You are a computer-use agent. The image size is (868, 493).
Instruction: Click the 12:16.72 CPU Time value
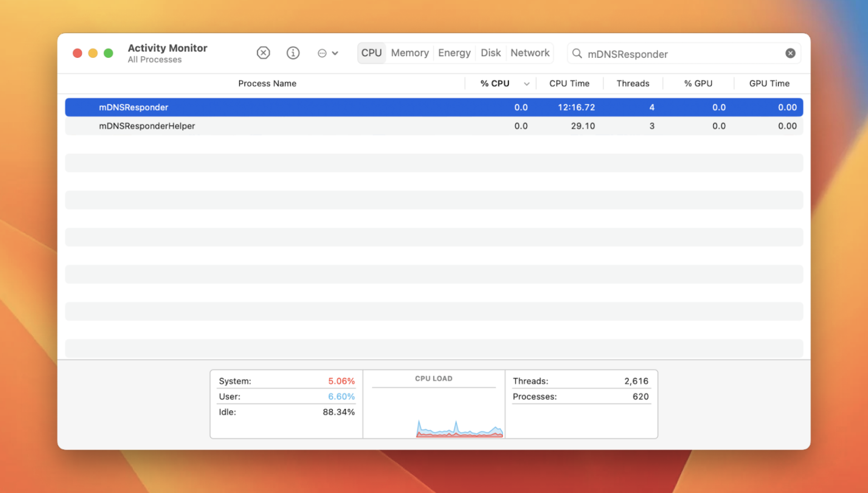click(576, 107)
